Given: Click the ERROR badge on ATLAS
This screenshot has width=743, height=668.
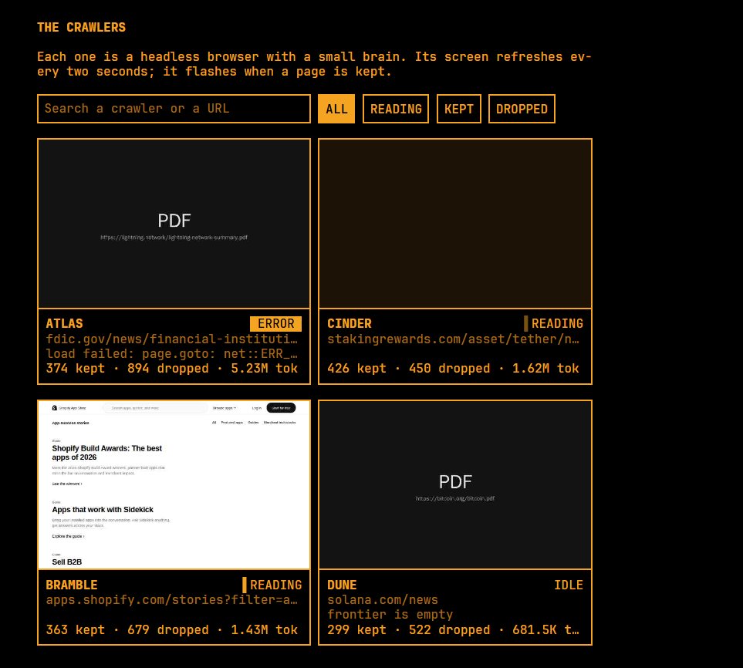Looking at the screenshot, I should 275,323.
